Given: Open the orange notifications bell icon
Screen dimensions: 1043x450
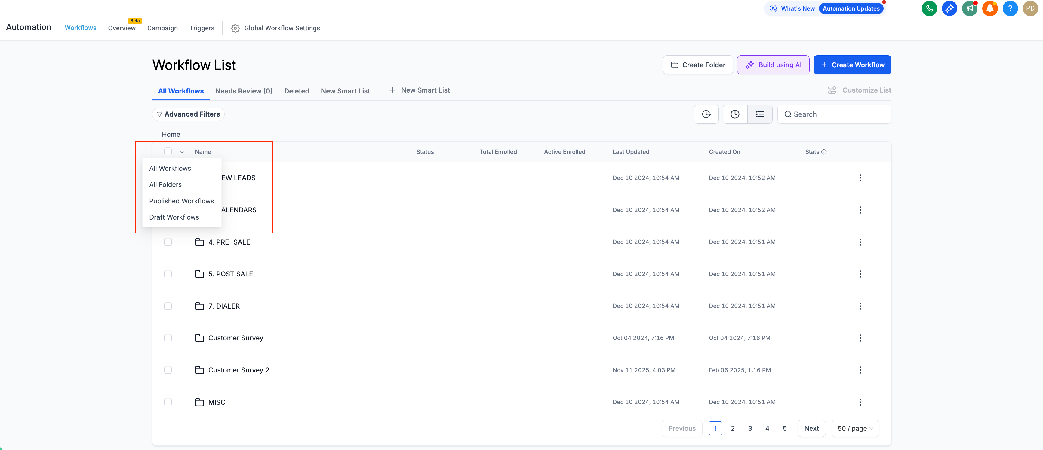Looking at the screenshot, I should (x=989, y=8).
